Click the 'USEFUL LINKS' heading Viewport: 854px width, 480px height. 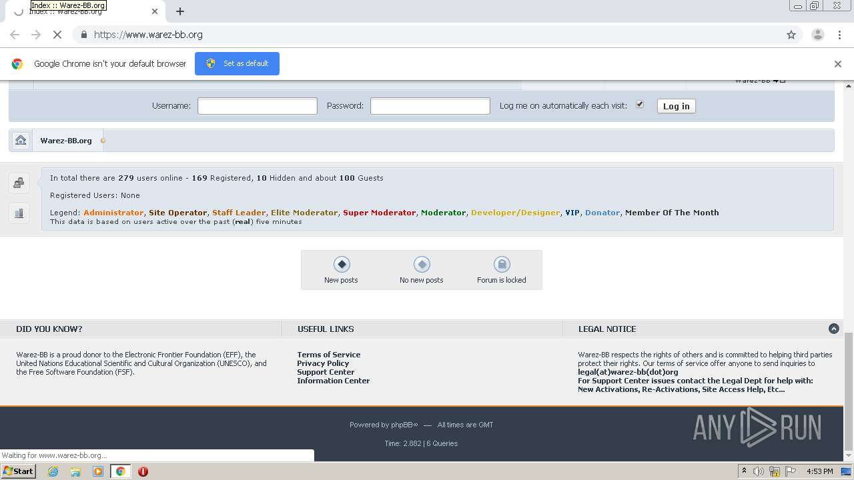pyautogui.click(x=326, y=329)
